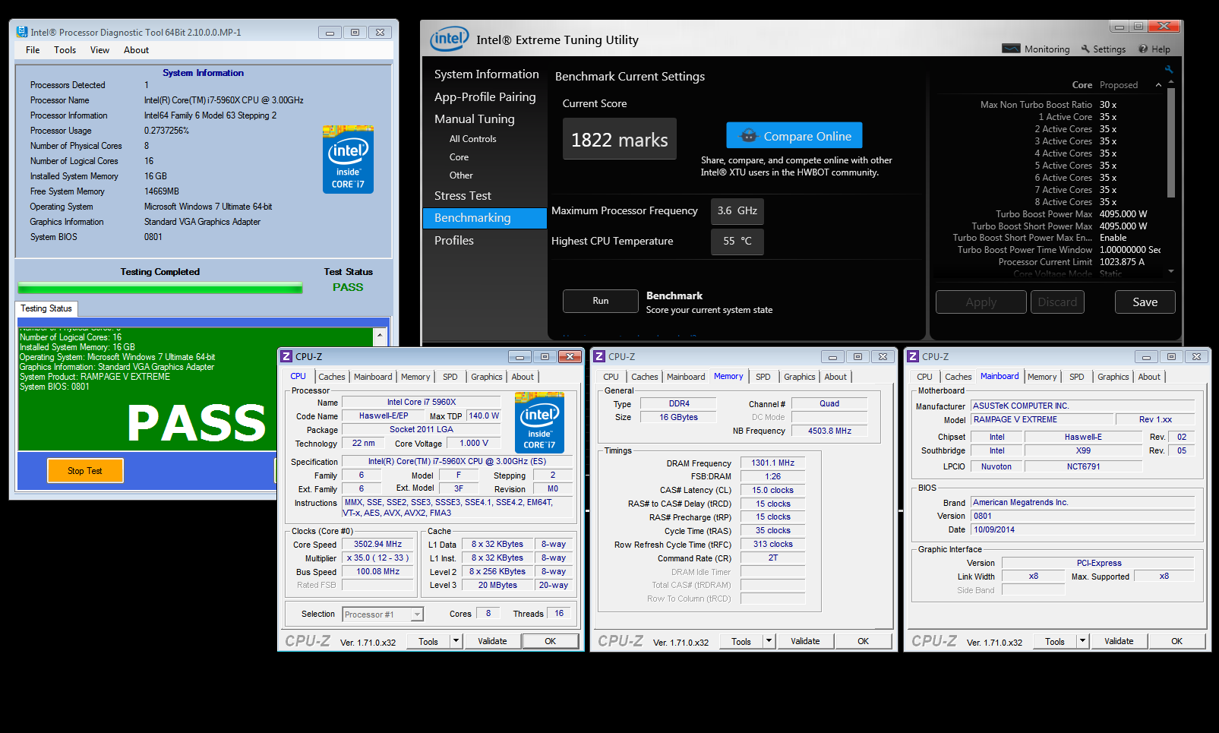Click Turbo Boost Short Power Max Enable value
The height and width of the screenshot is (733, 1219).
click(x=1113, y=238)
